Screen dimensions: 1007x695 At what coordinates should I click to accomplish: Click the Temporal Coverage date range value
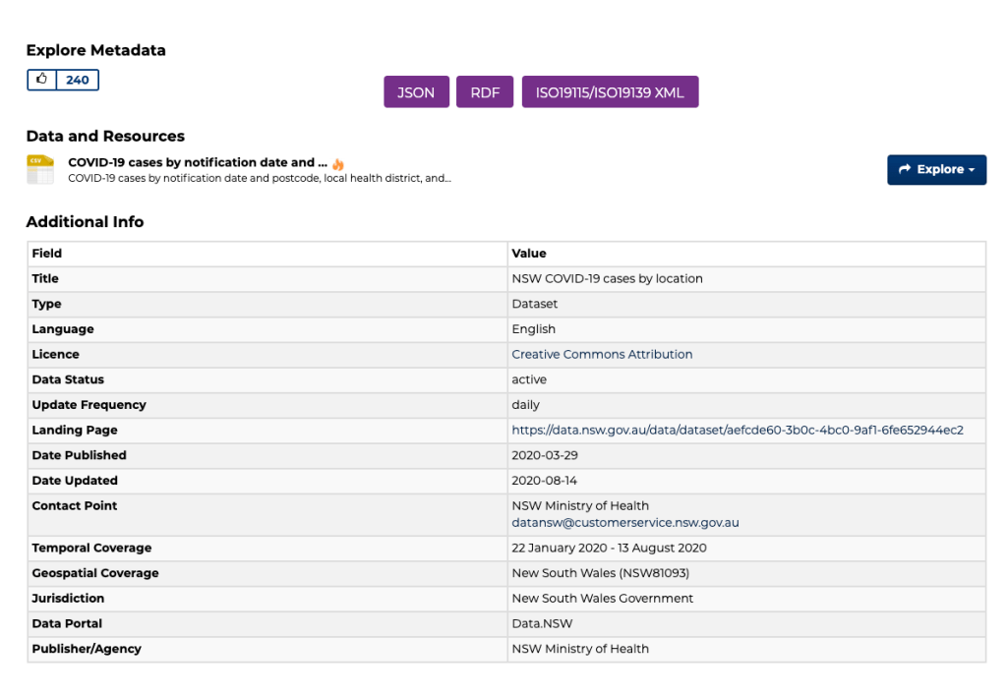point(609,548)
